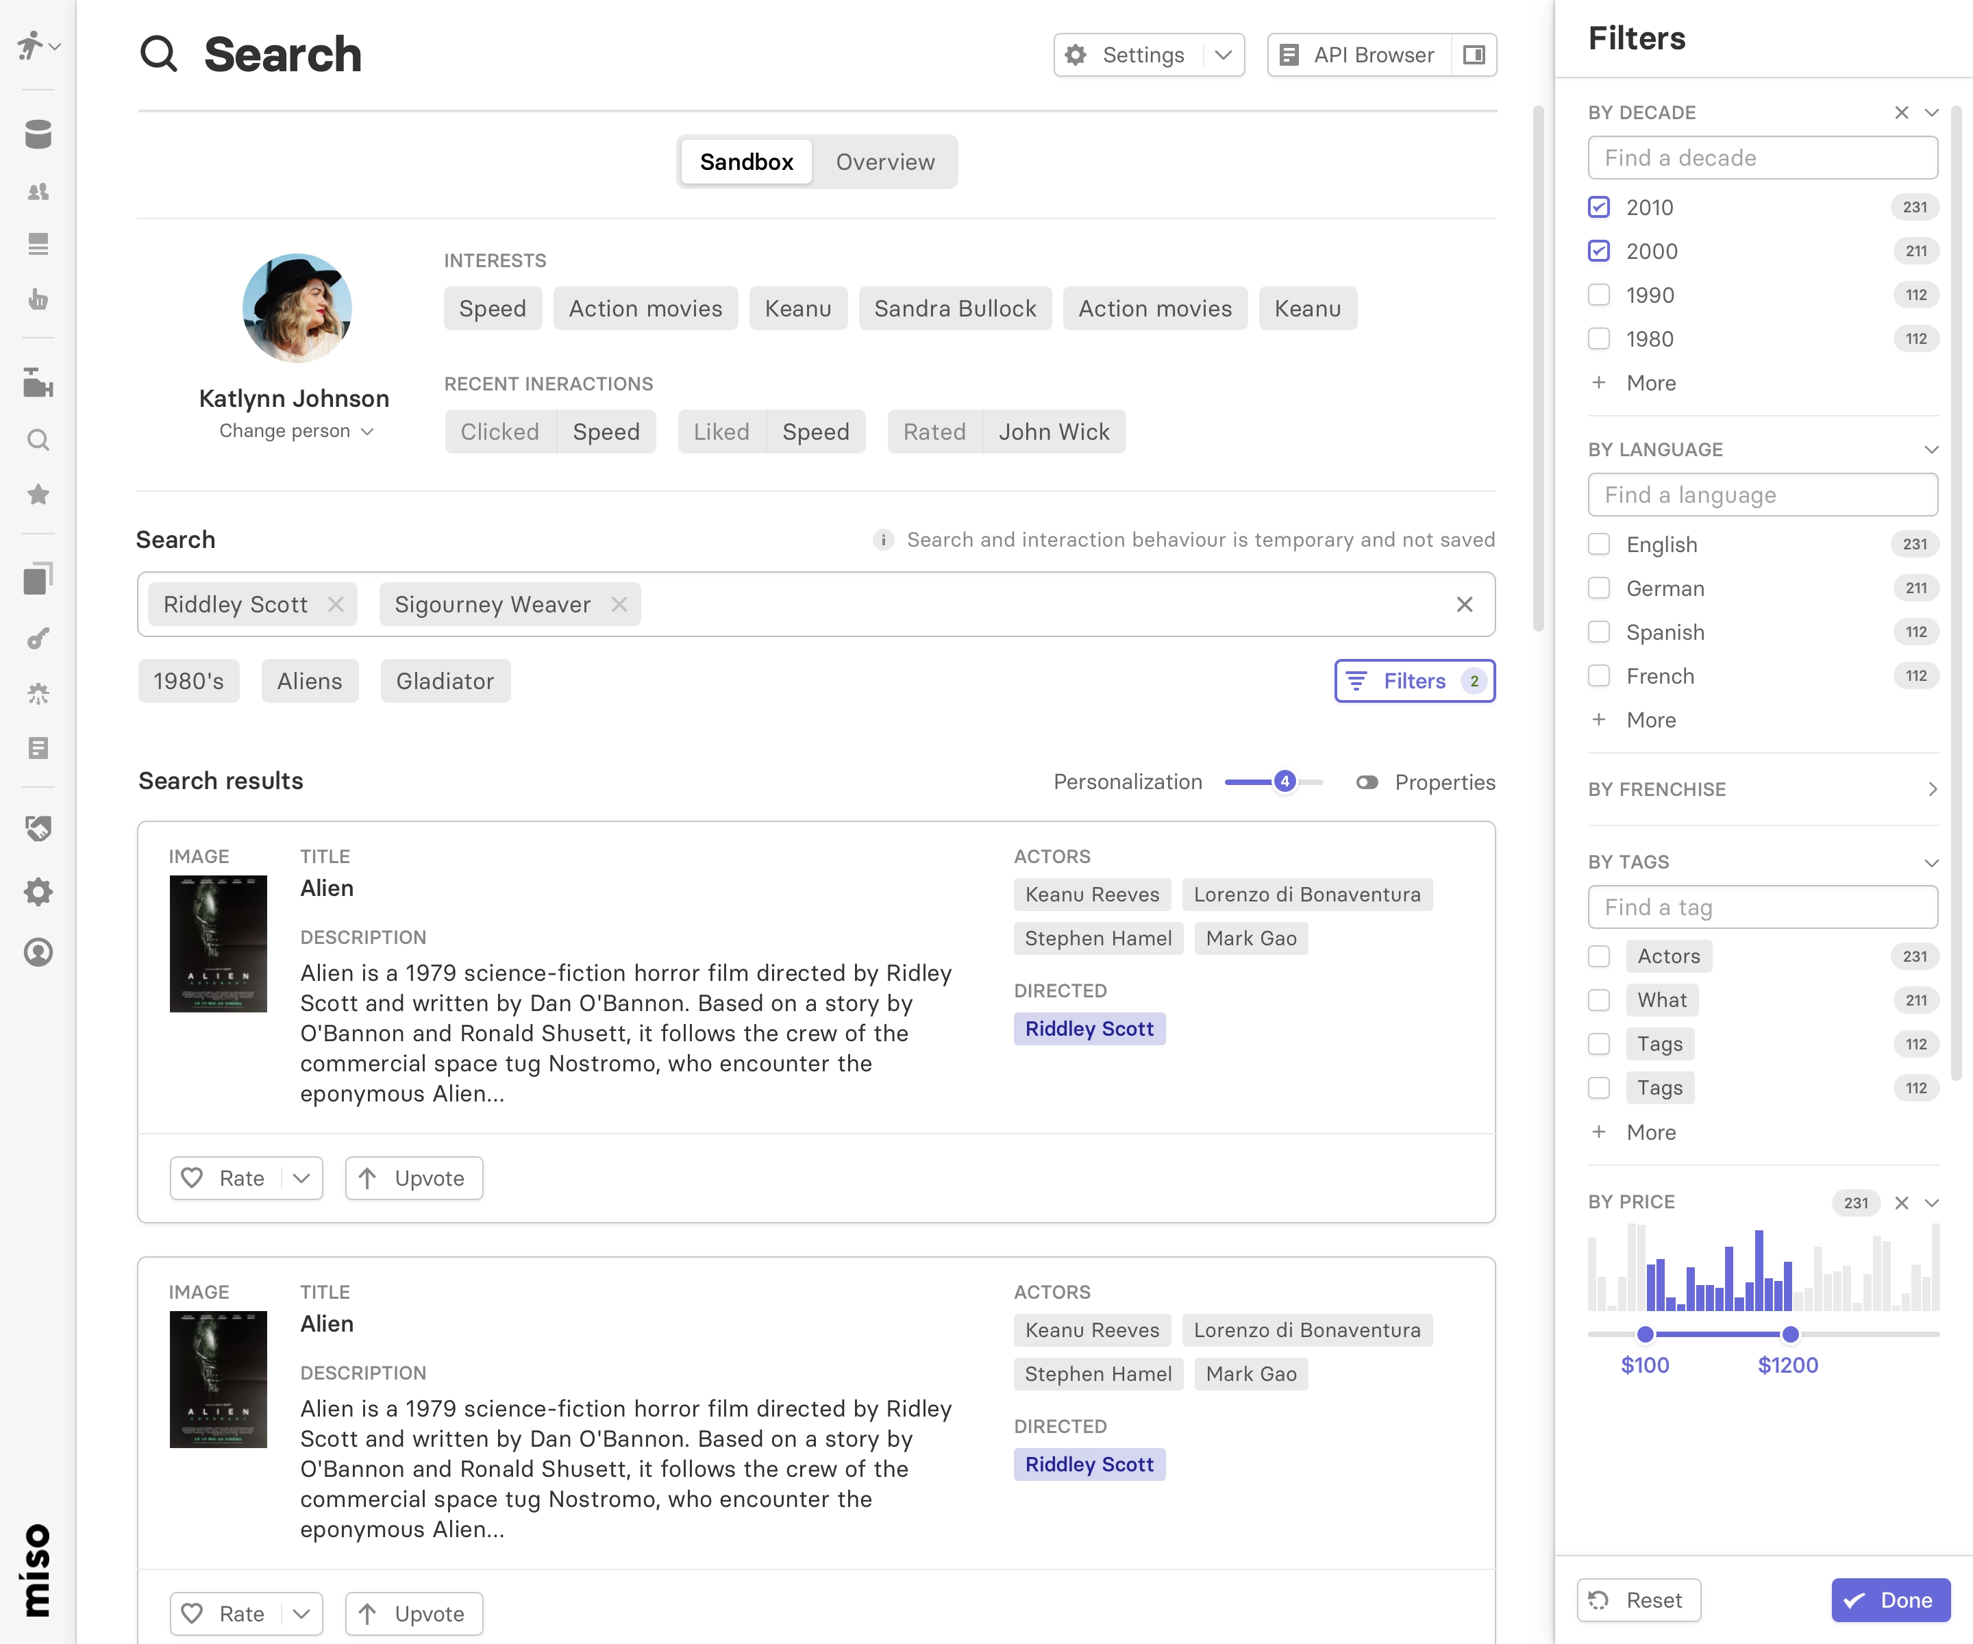Select the Gladiator suggestion chip
The image size is (1973, 1644).
[x=445, y=681]
